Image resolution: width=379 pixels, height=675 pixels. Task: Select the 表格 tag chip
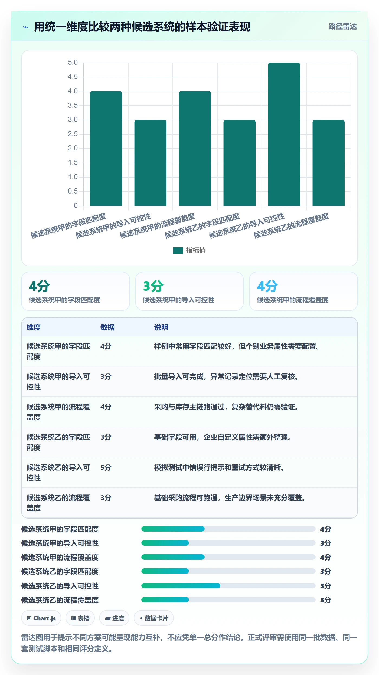pos(80,618)
